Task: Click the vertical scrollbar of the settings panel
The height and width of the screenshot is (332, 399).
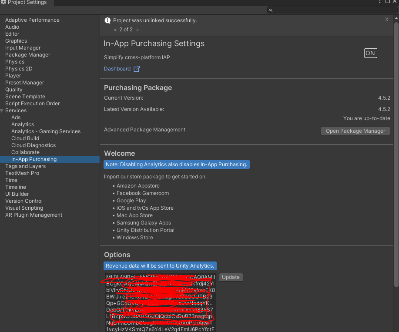Action: pyautogui.click(x=396, y=154)
